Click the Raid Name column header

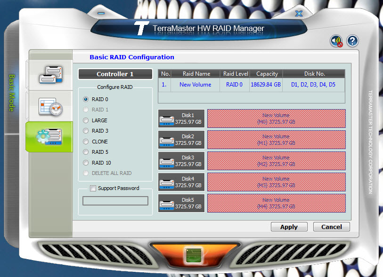point(196,74)
